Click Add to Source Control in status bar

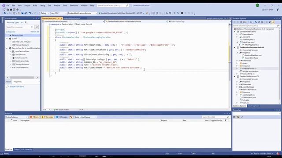click(263, 154)
